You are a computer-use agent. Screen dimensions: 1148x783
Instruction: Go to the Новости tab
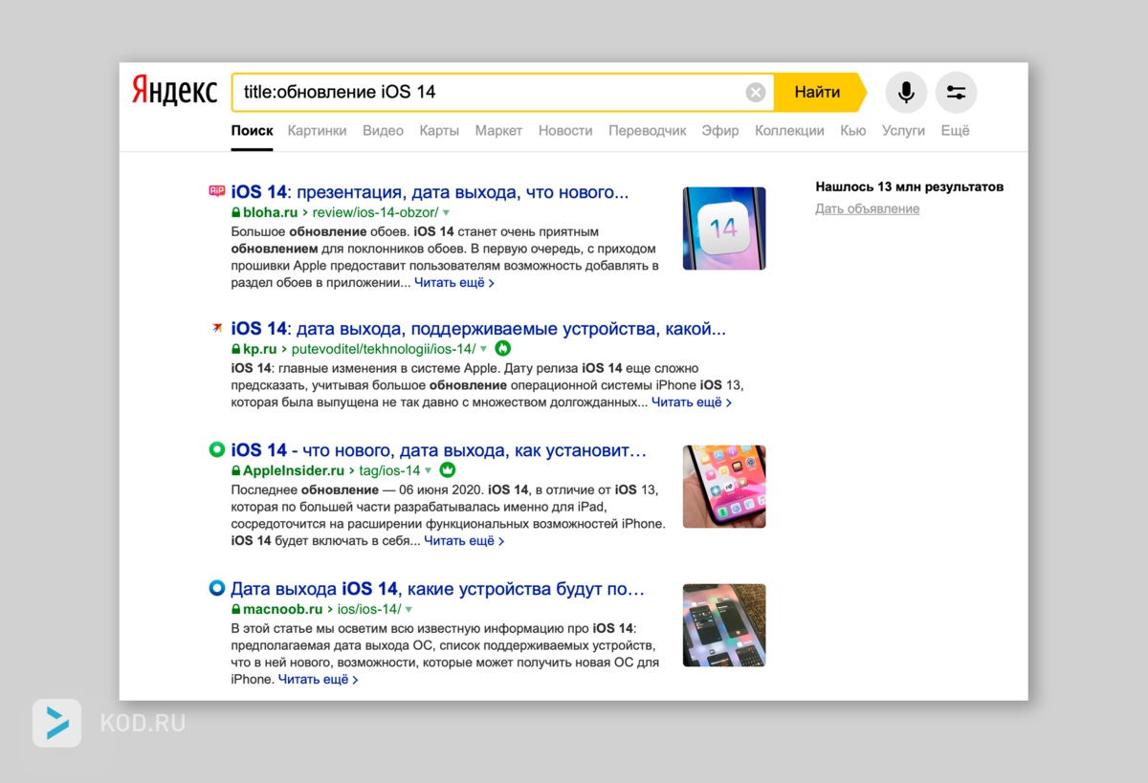click(x=565, y=131)
